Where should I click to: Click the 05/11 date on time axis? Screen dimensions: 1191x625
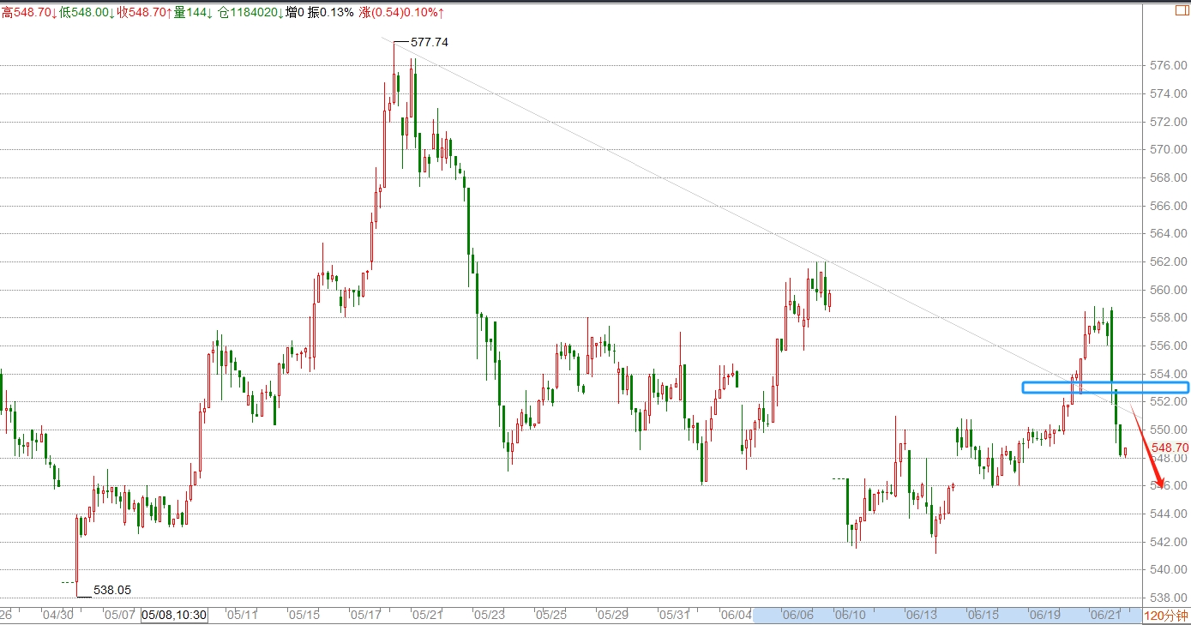(243, 616)
